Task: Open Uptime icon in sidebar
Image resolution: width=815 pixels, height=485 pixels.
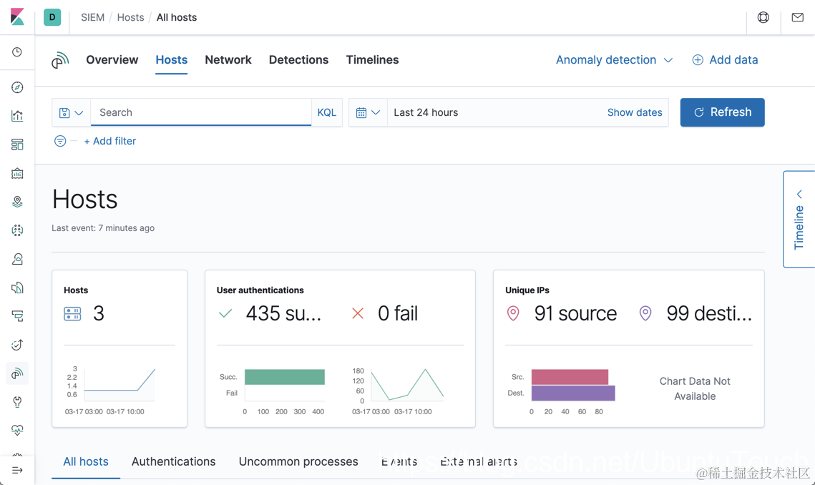Action: point(17,345)
